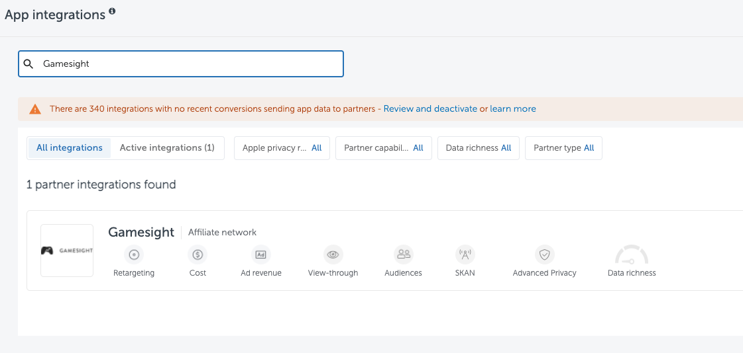This screenshot has height=353, width=743.
Task: Open the Partner type filter dropdown
Action: coord(563,148)
